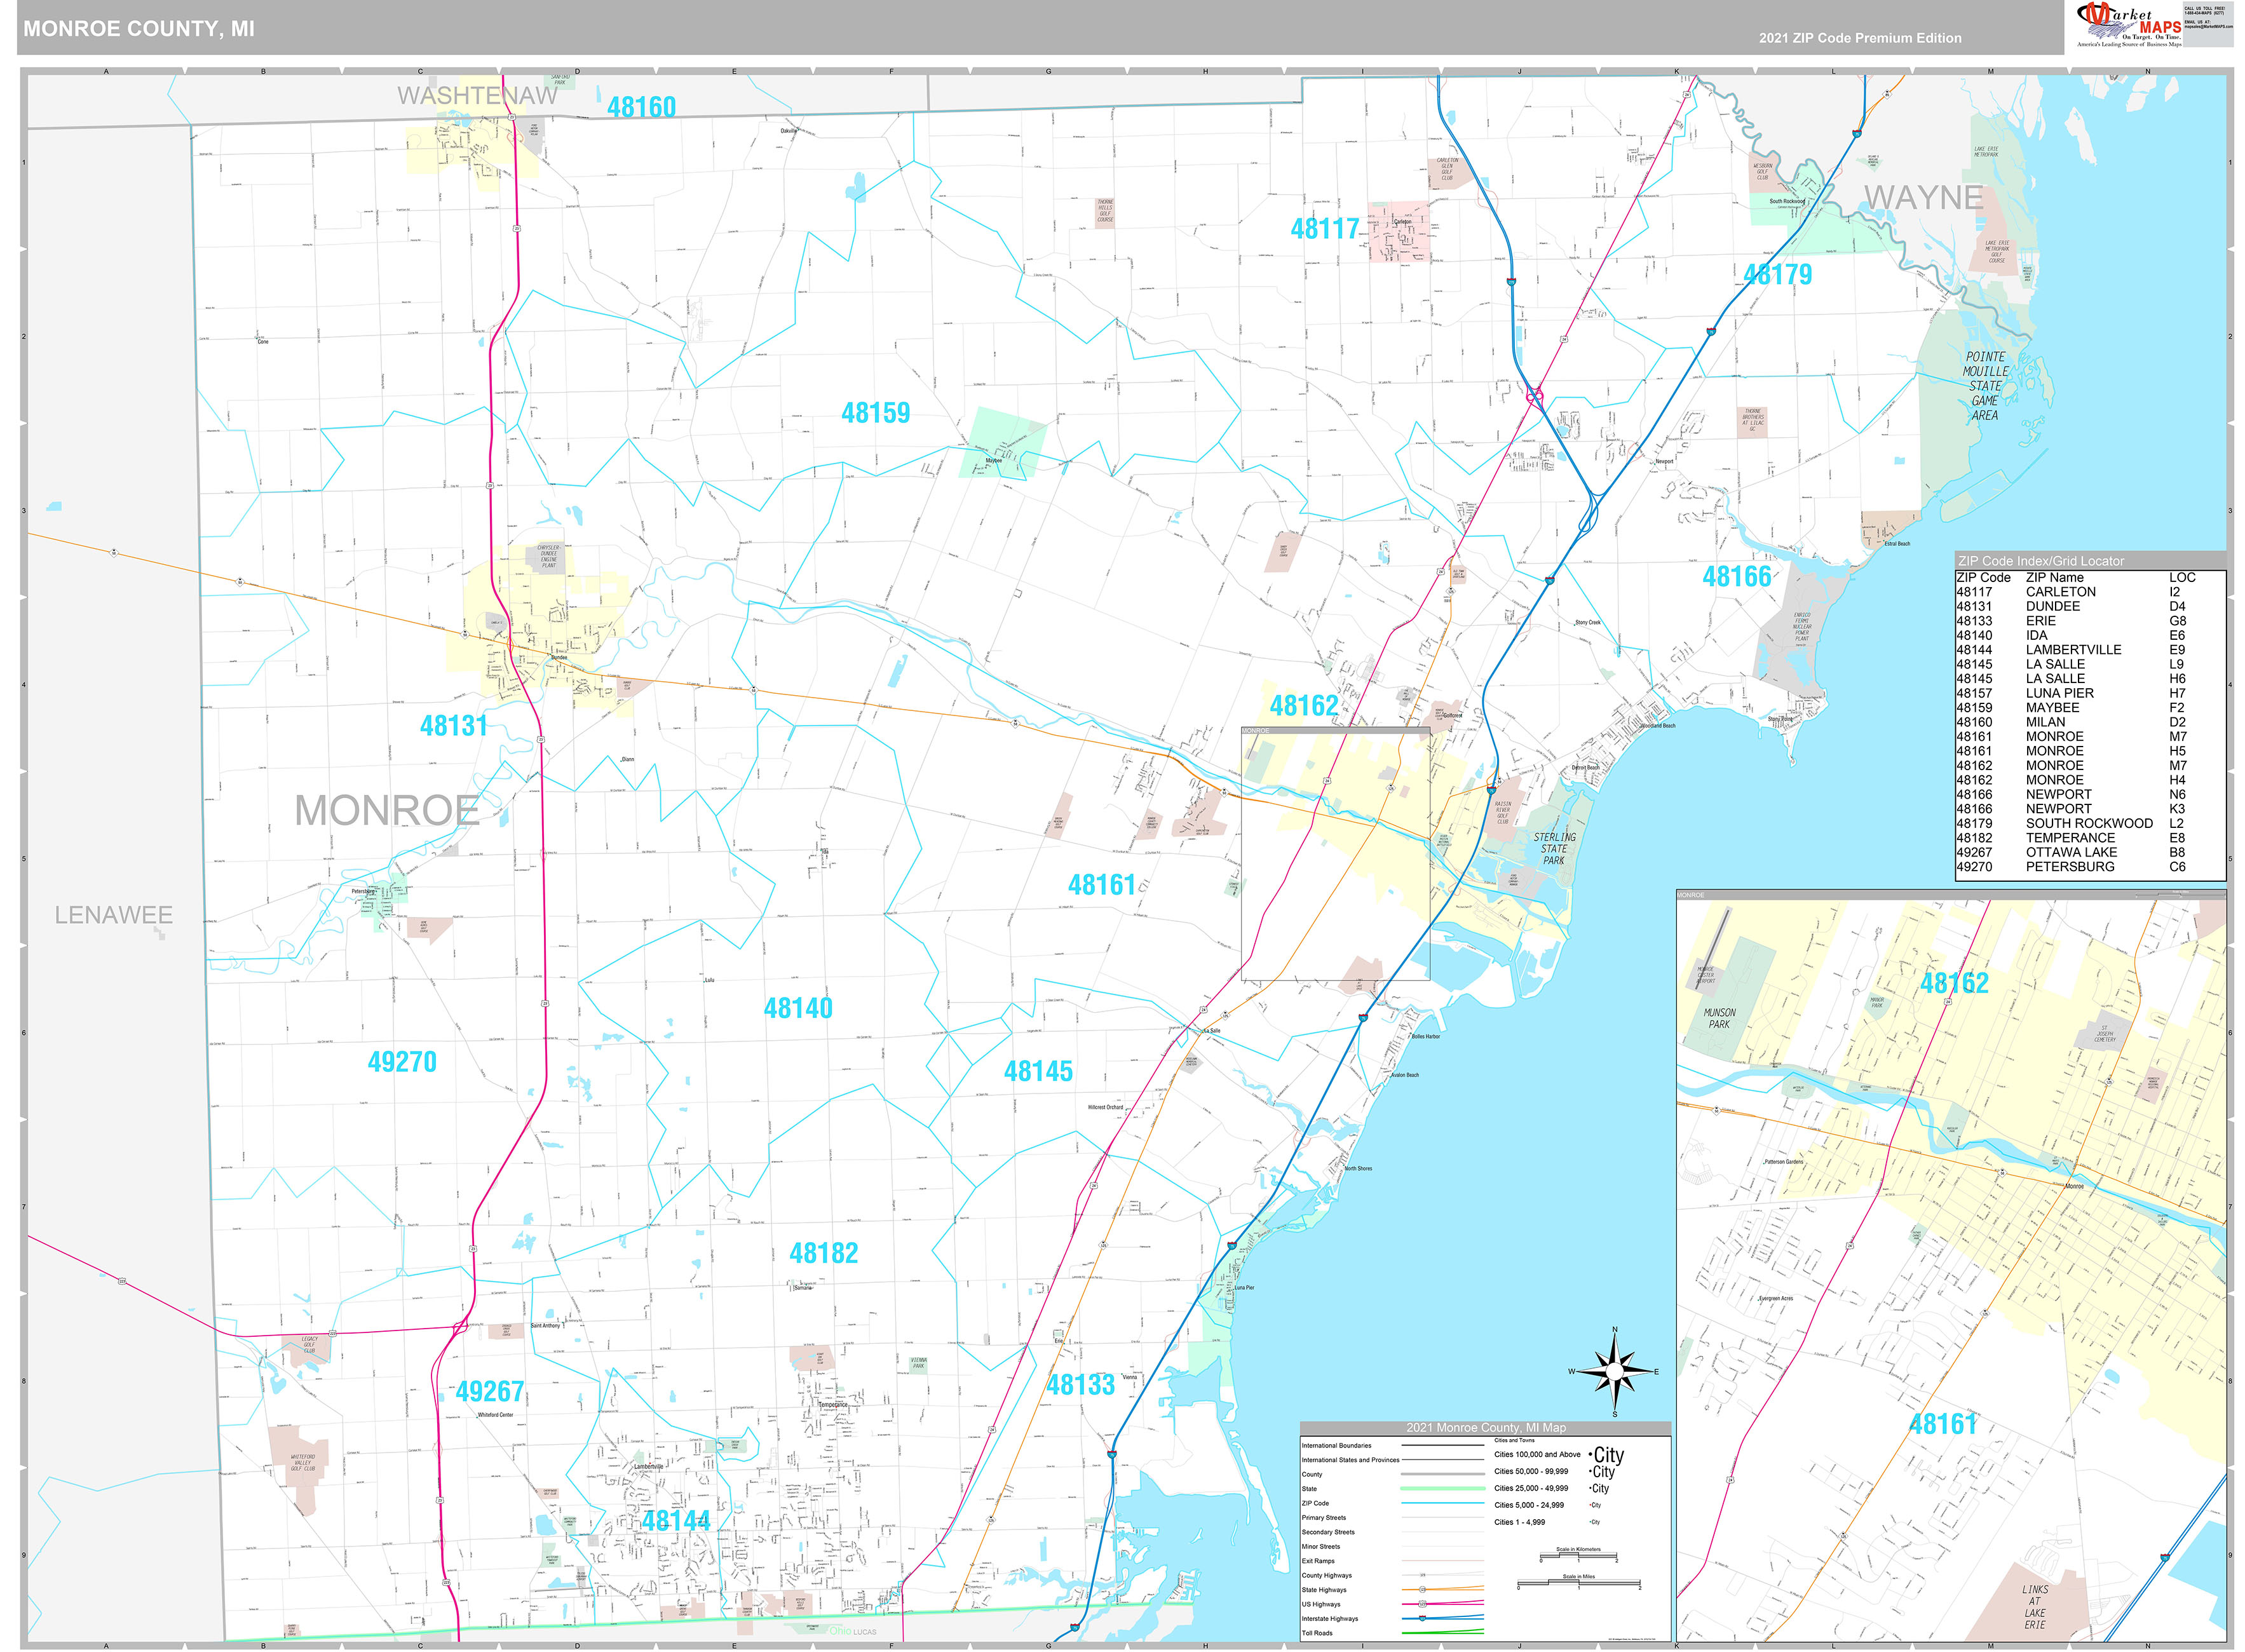Click the WASHTENAW county name label

pos(477,96)
